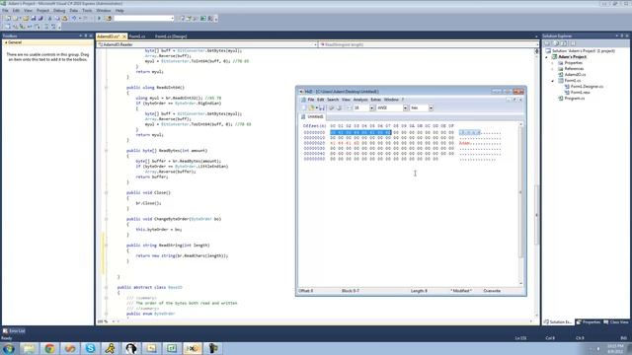Click the ReadString method name in code editor
The width and height of the screenshot is (632, 355).
coord(170,246)
